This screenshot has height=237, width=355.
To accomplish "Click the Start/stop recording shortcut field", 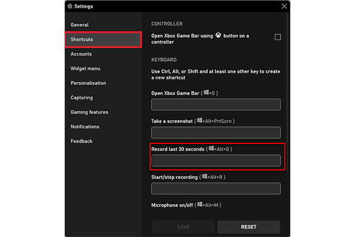I will [216, 188].
